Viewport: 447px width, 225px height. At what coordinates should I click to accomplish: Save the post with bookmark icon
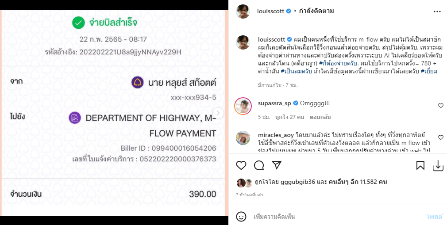(420, 165)
